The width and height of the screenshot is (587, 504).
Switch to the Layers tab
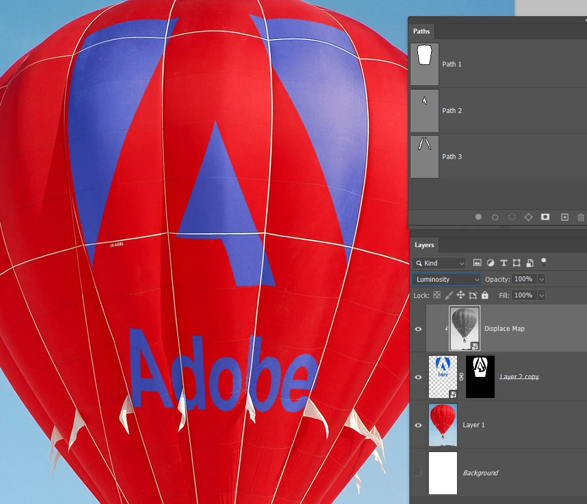[x=424, y=246]
